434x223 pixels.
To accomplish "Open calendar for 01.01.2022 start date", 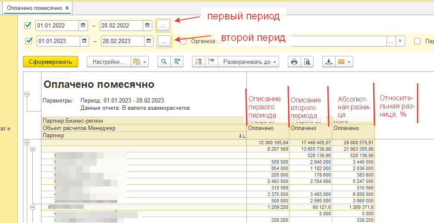I will pyautogui.click(x=83, y=25).
